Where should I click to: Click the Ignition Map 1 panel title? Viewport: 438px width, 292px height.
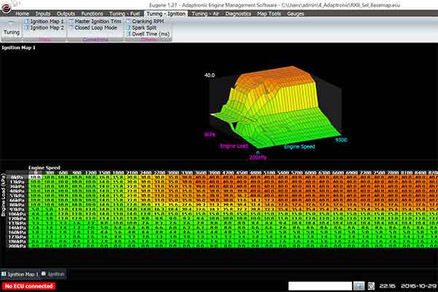coord(18,47)
